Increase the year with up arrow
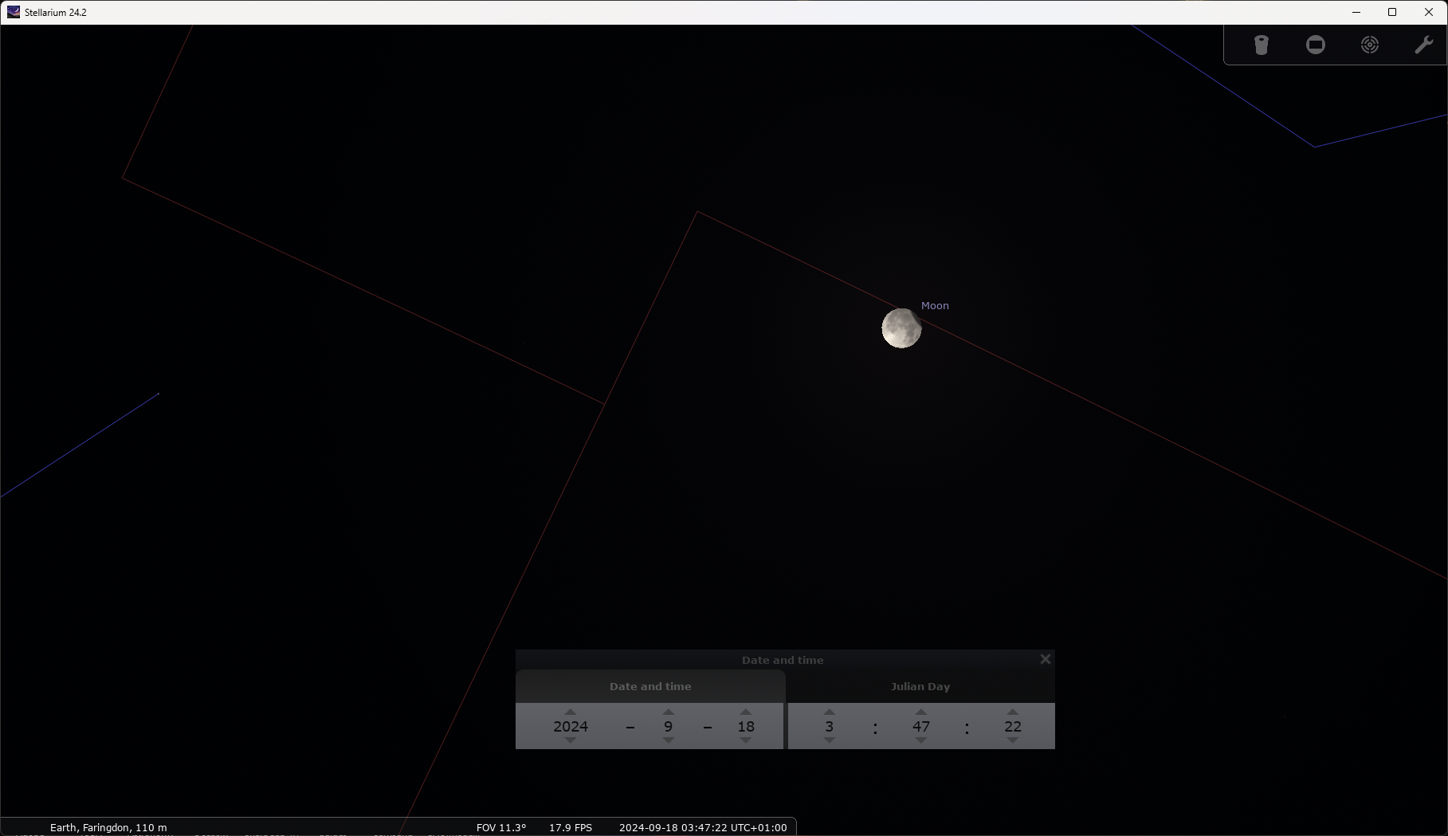Viewport: 1448px width, 836px height. pyautogui.click(x=571, y=712)
